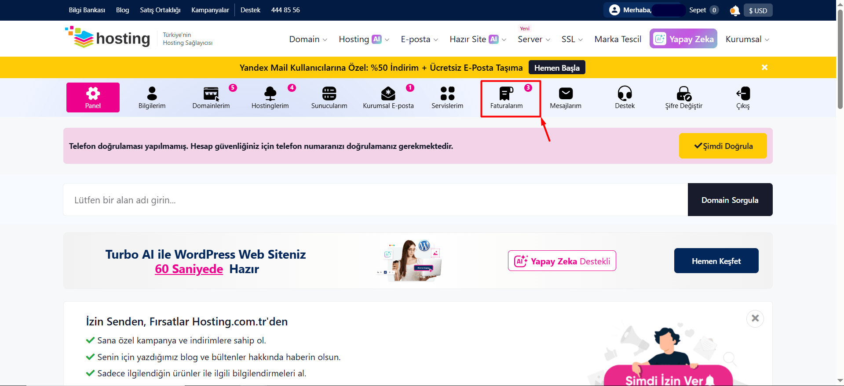The width and height of the screenshot is (844, 386).
Task: Expand the SSL menu
Action: click(x=572, y=39)
